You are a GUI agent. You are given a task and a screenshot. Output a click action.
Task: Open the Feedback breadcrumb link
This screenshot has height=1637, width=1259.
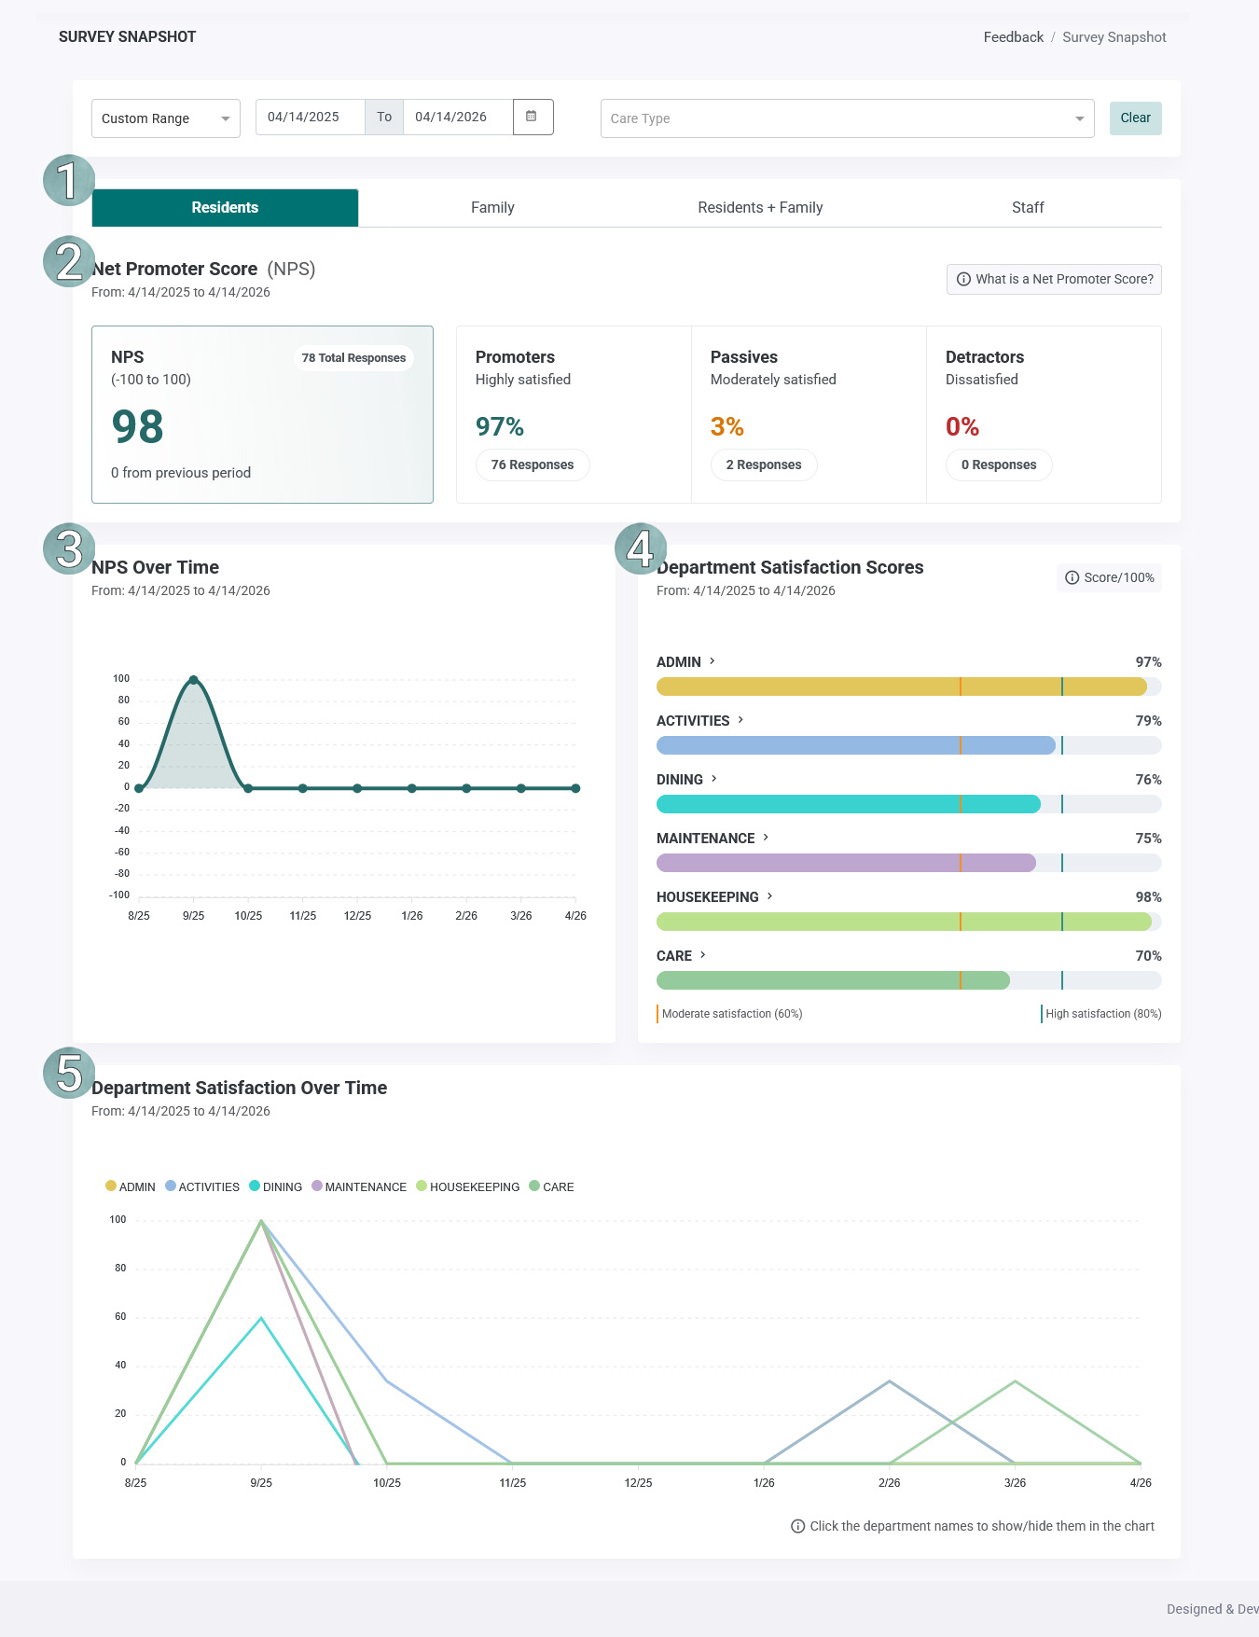(x=1013, y=37)
